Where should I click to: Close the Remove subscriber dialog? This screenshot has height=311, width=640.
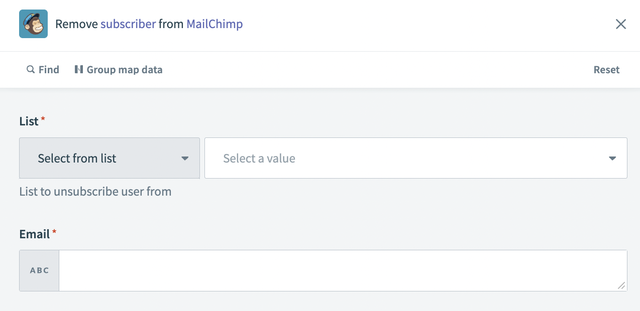[621, 24]
